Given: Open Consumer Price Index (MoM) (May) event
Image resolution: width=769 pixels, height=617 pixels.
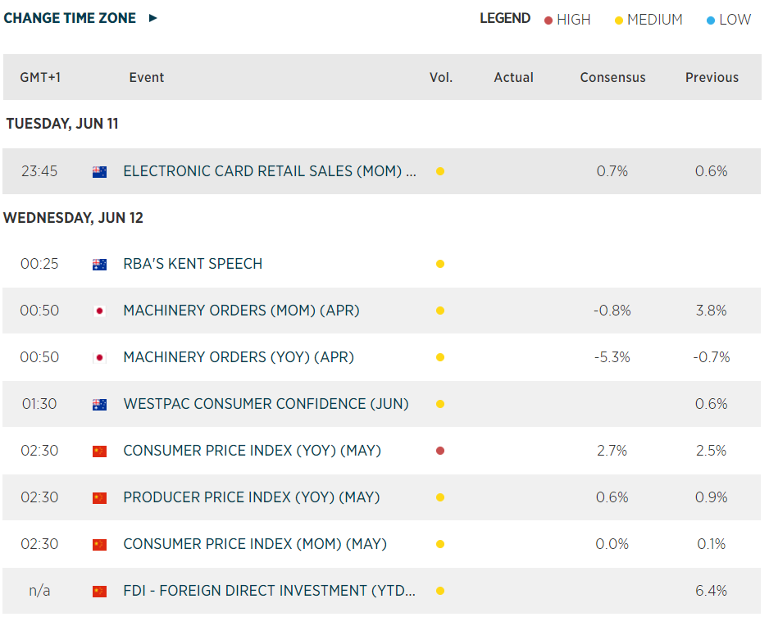Looking at the screenshot, I should 254,544.
